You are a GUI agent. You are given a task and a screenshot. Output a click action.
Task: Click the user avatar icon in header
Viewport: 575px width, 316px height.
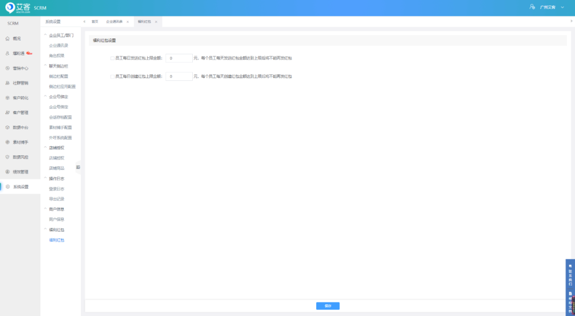(532, 7)
